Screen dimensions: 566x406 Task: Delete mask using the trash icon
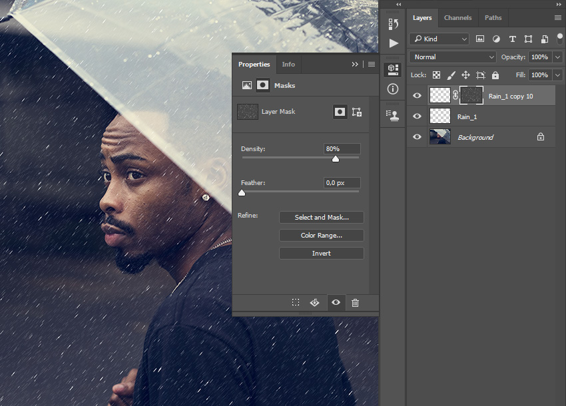coord(355,302)
